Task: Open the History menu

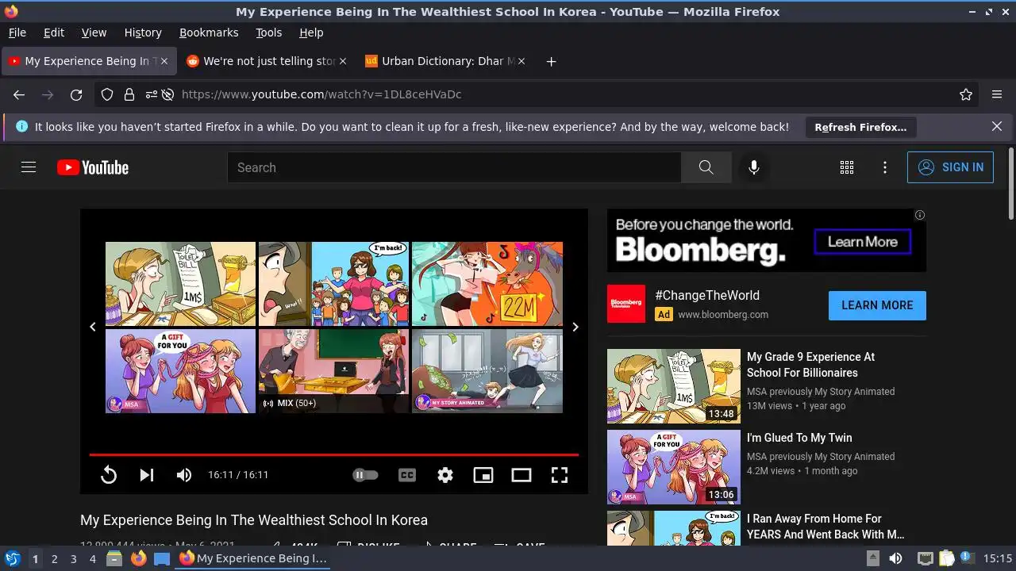Action: 143,33
